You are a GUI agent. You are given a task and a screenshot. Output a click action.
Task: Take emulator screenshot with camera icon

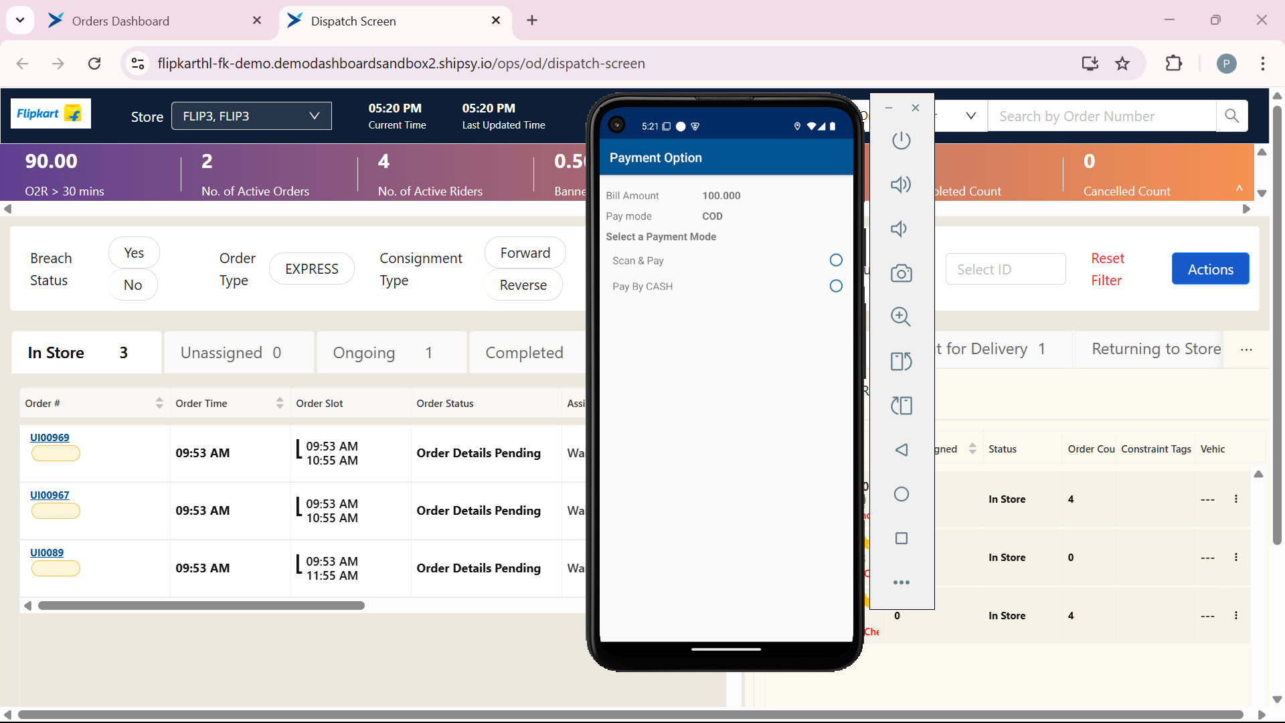pyautogui.click(x=901, y=273)
